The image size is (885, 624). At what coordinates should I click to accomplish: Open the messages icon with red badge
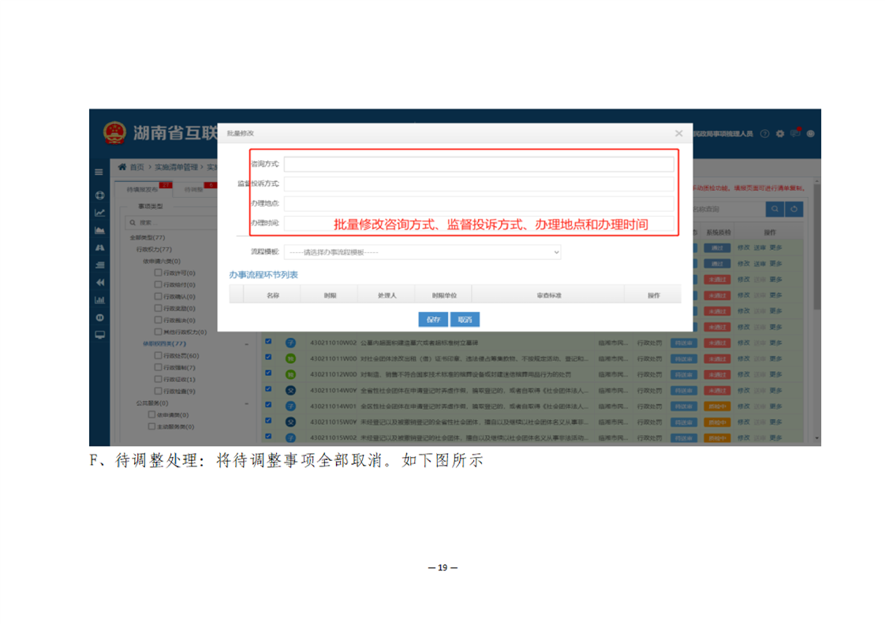coord(795,133)
